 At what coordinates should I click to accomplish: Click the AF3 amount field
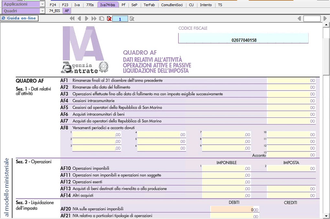click(291, 94)
